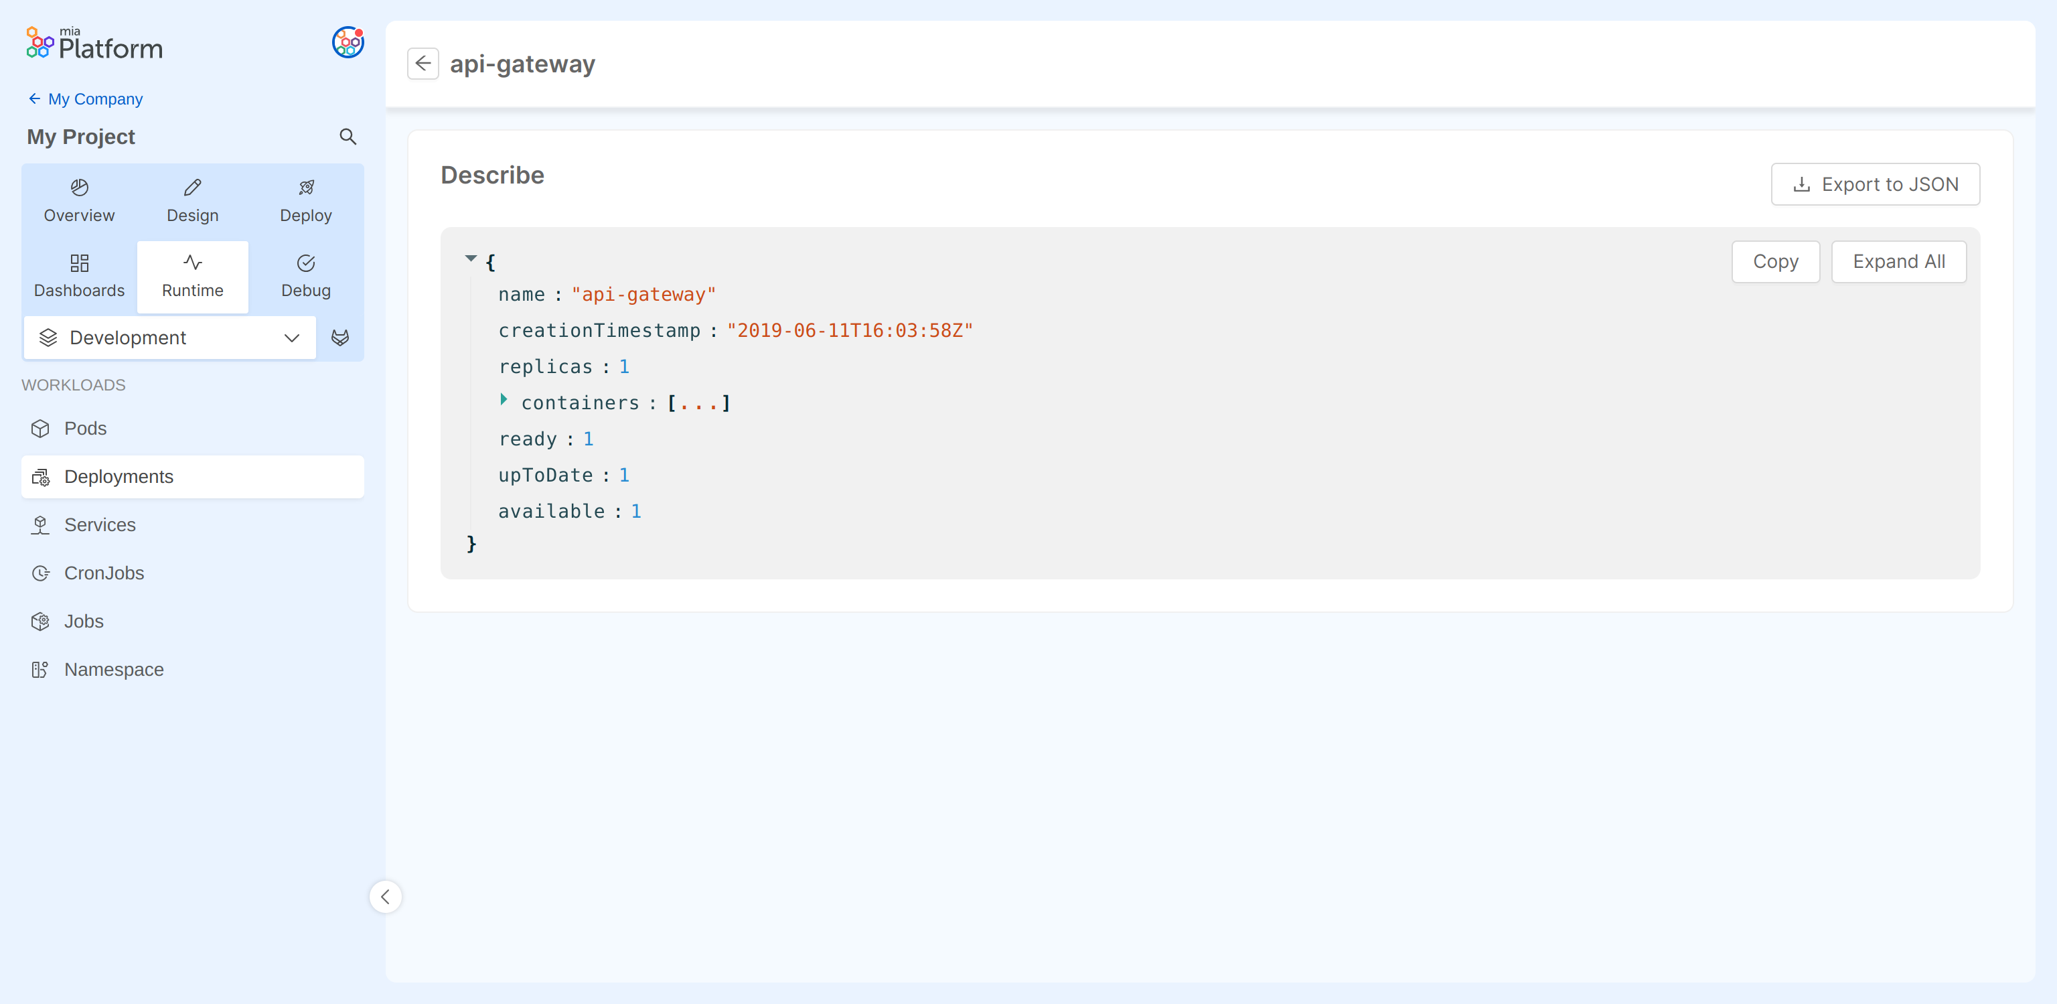Go to the Design section

[192, 200]
